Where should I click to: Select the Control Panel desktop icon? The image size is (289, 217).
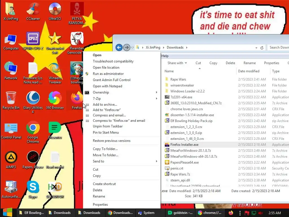pyautogui.click(x=11, y=131)
